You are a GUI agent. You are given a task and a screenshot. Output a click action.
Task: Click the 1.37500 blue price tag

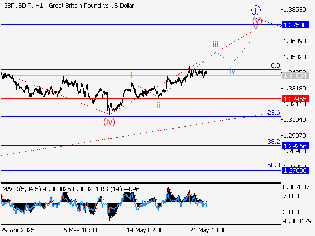point(295,25)
